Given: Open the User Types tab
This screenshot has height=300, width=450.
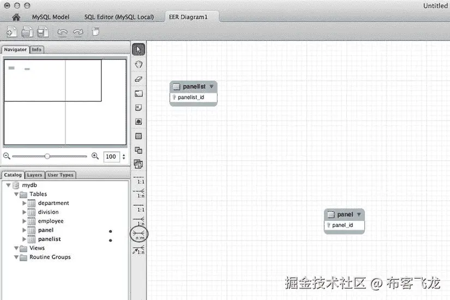Looking at the screenshot, I should 60,175.
